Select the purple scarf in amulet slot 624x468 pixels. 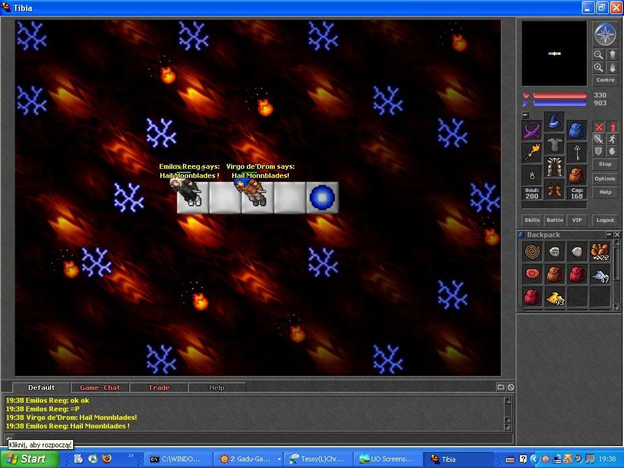(532, 130)
